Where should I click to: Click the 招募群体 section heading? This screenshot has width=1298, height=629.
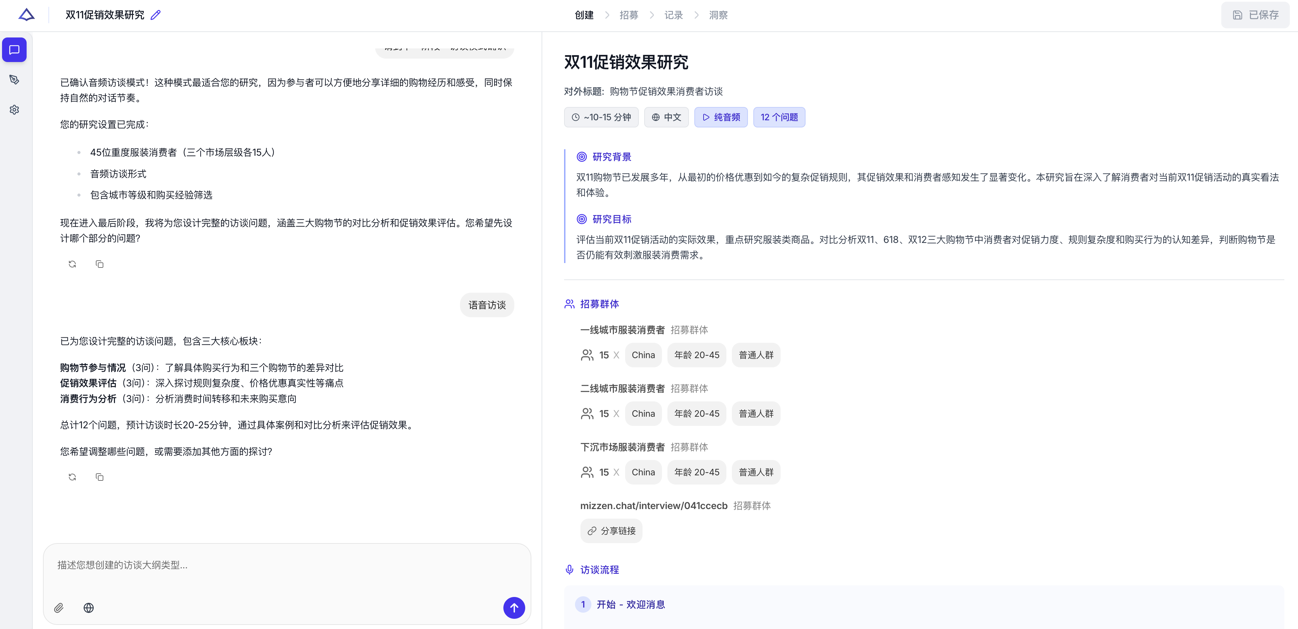[x=599, y=304]
